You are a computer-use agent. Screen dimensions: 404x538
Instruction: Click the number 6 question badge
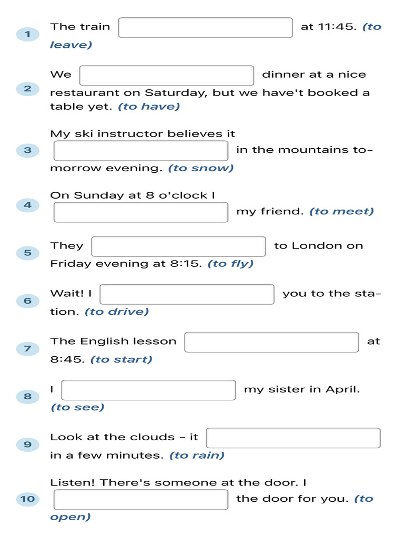(27, 301)
